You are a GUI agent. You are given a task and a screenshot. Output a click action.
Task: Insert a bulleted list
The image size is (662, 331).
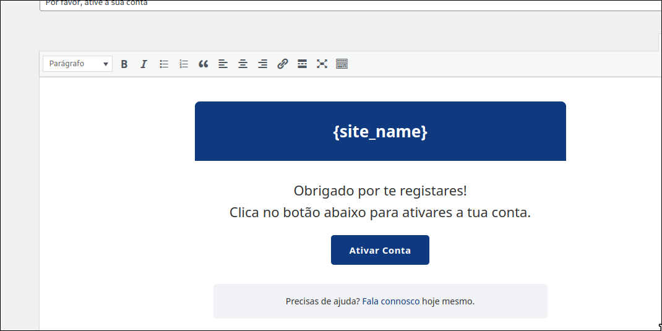[164, 64]
